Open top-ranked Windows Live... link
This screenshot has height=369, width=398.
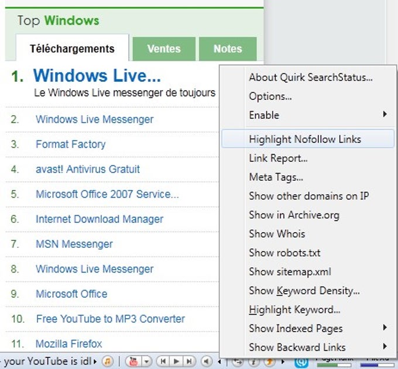point(97,75)
